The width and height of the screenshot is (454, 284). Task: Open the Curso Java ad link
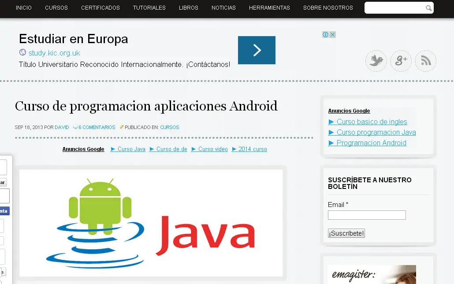coord(128,149)
